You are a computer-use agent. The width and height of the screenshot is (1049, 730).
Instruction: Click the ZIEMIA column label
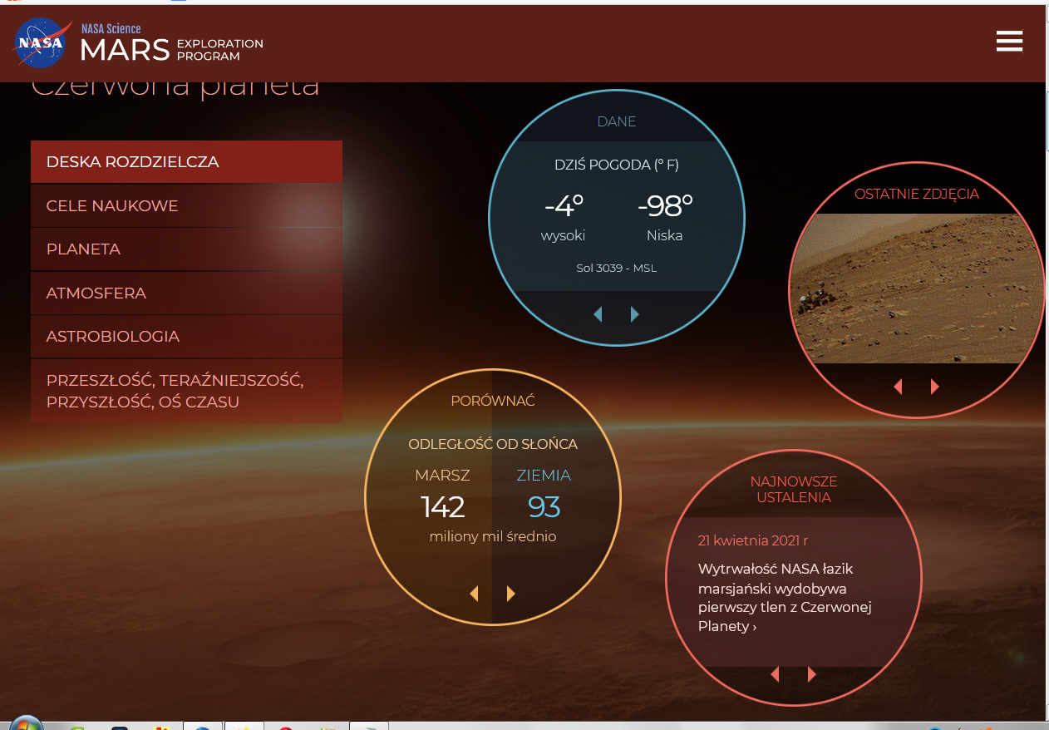[x=544, y=476]
